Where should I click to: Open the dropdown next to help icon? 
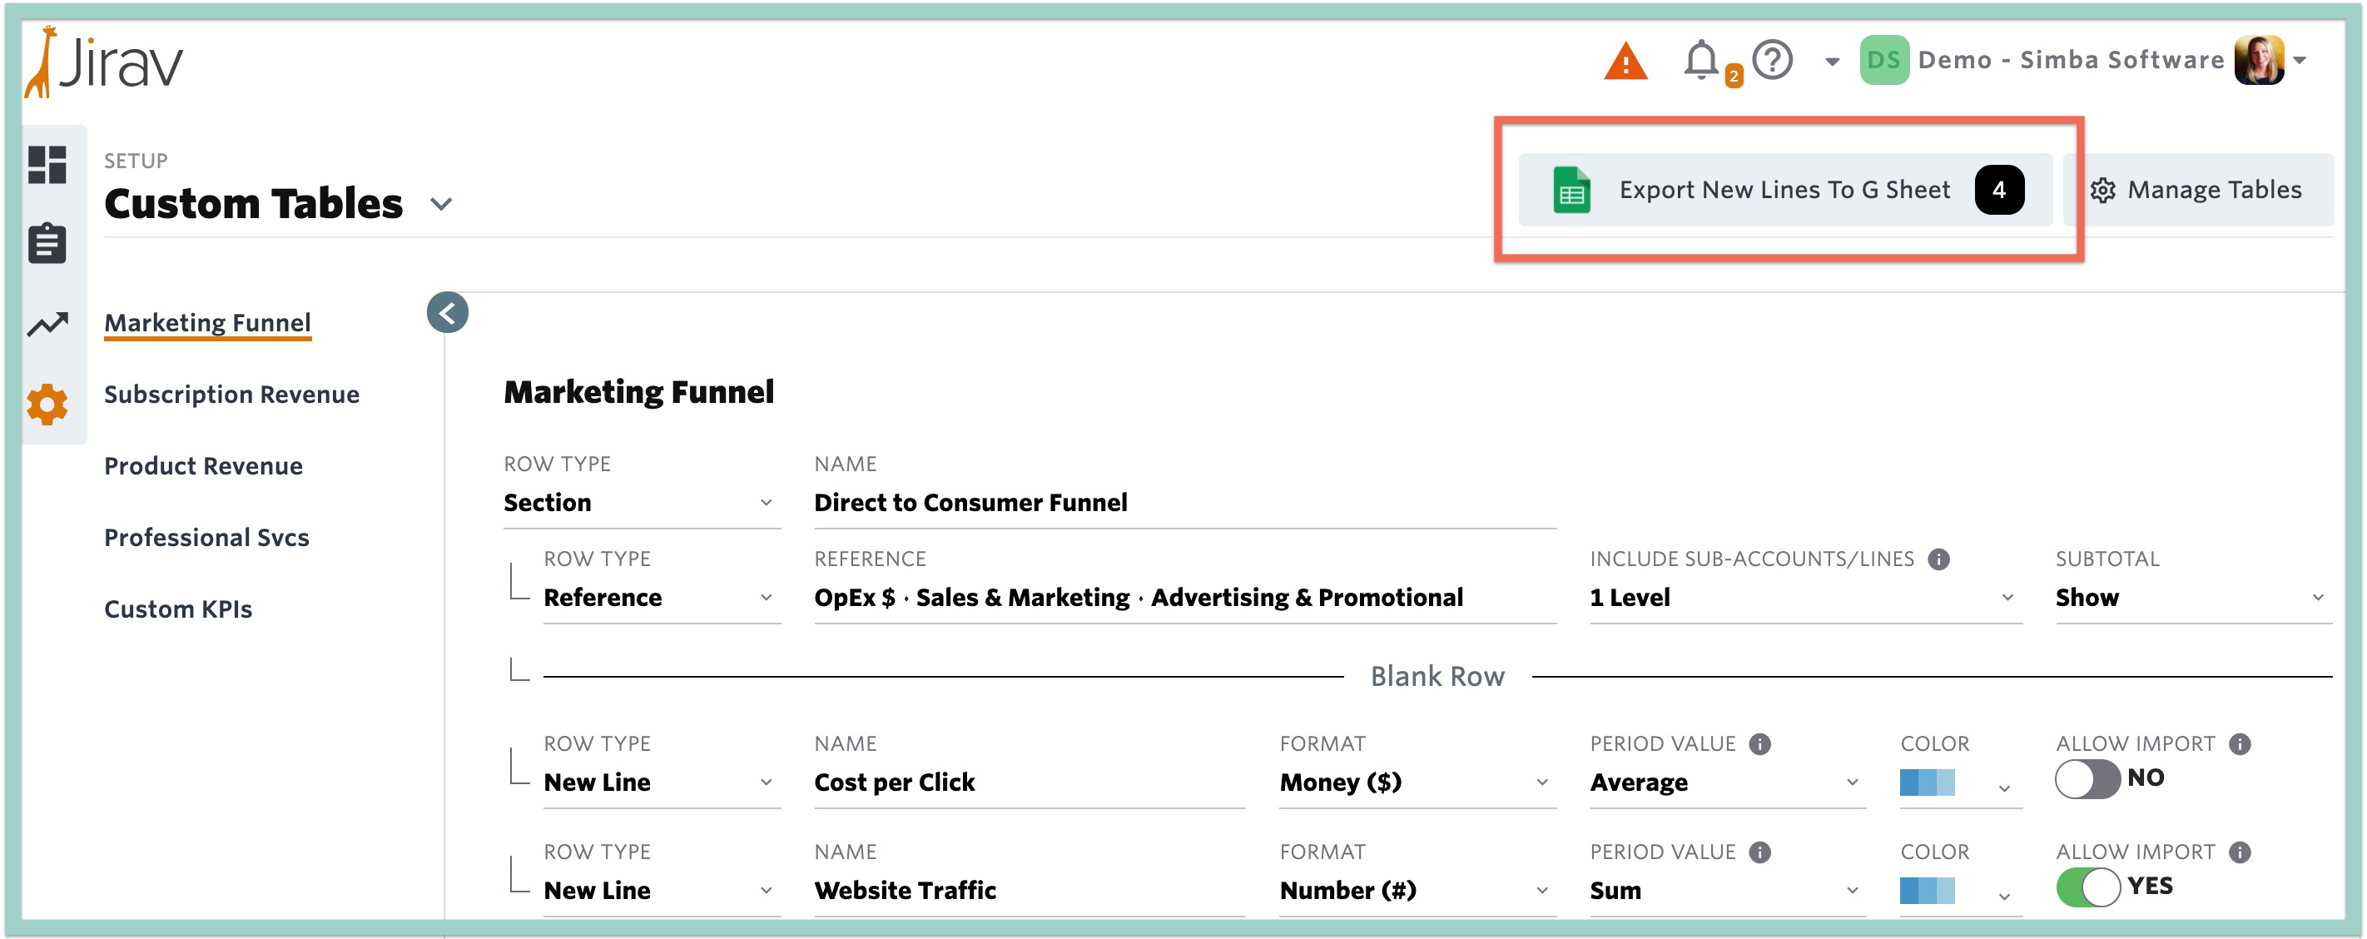[x=1832, y=62]
